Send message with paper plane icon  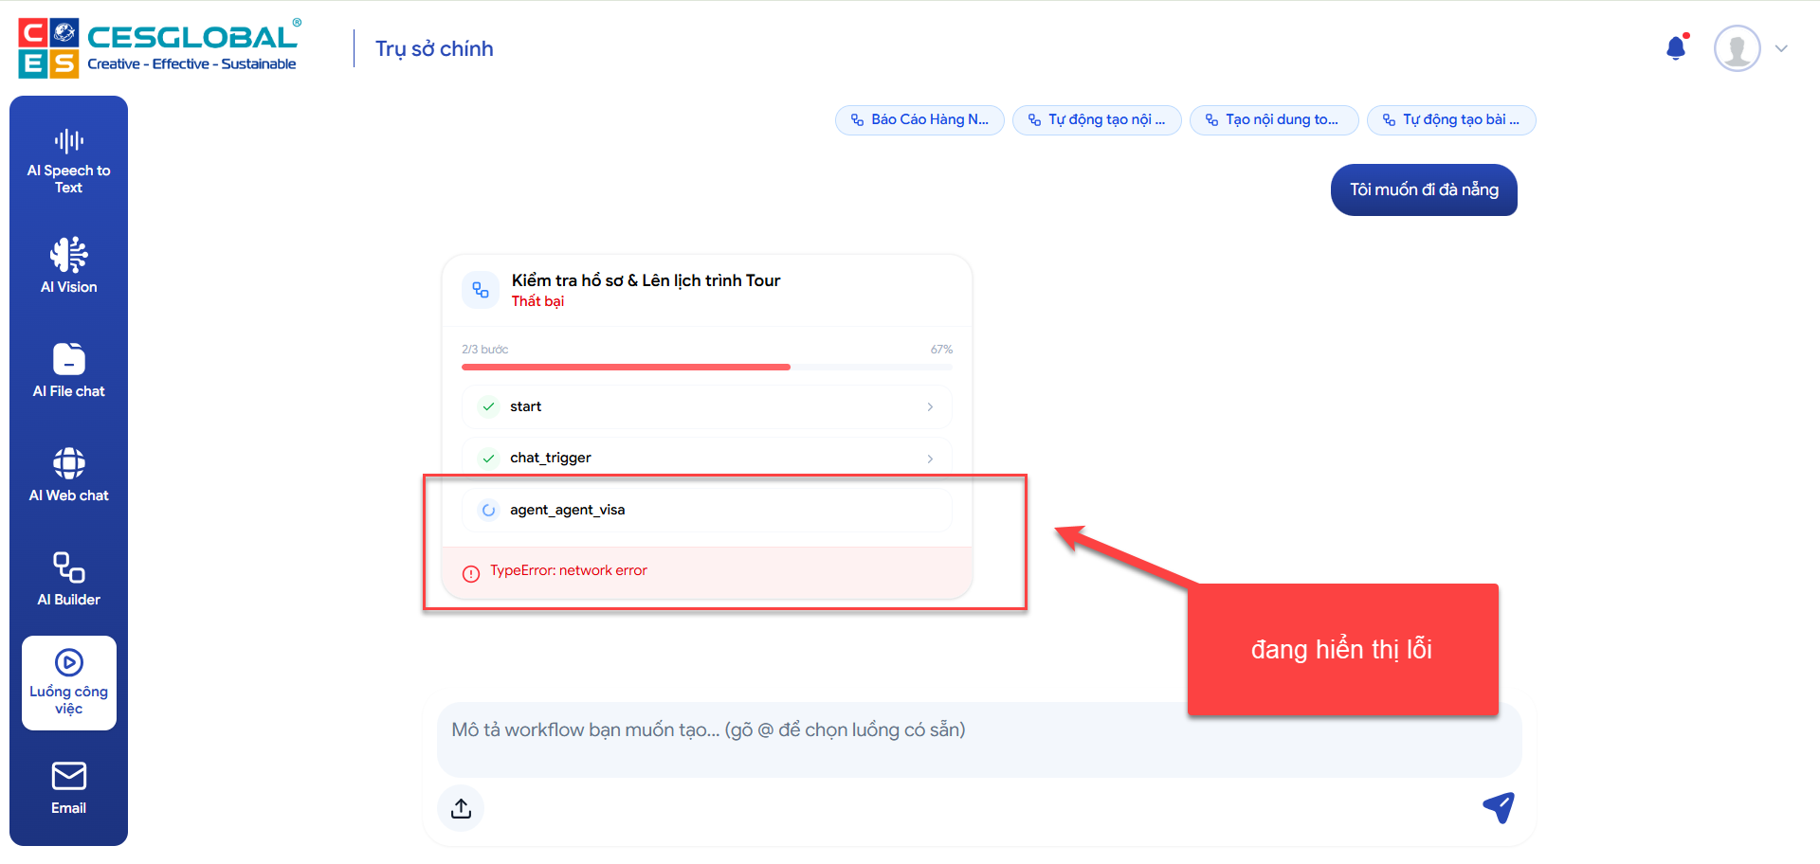pyautogui.click(x=1499, y=807)
